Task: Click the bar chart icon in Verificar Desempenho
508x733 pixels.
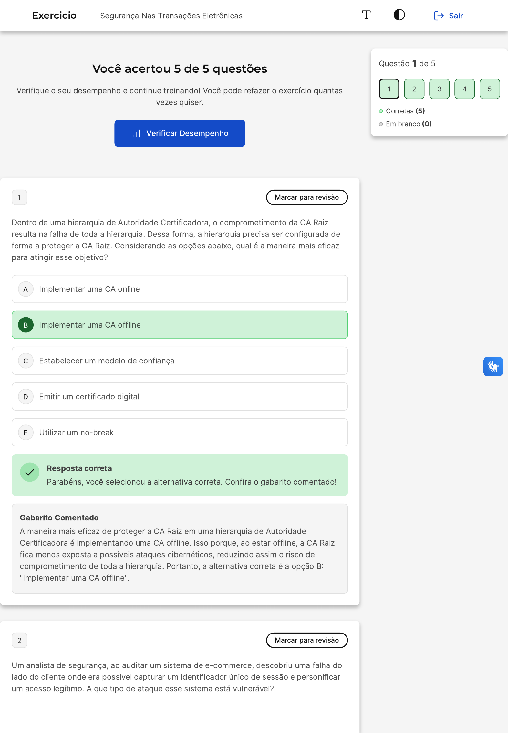Action: 137,134
